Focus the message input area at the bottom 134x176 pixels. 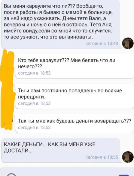(x=67, y=172)
